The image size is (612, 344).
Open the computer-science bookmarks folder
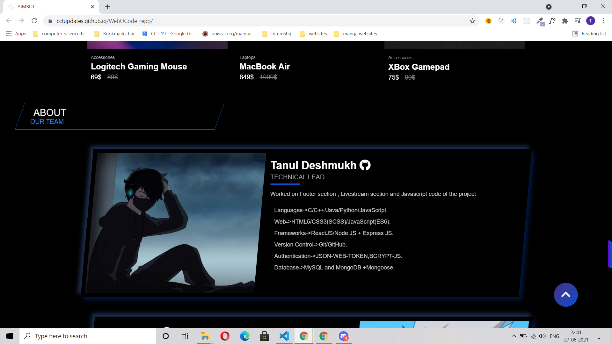tap(60, 34)
